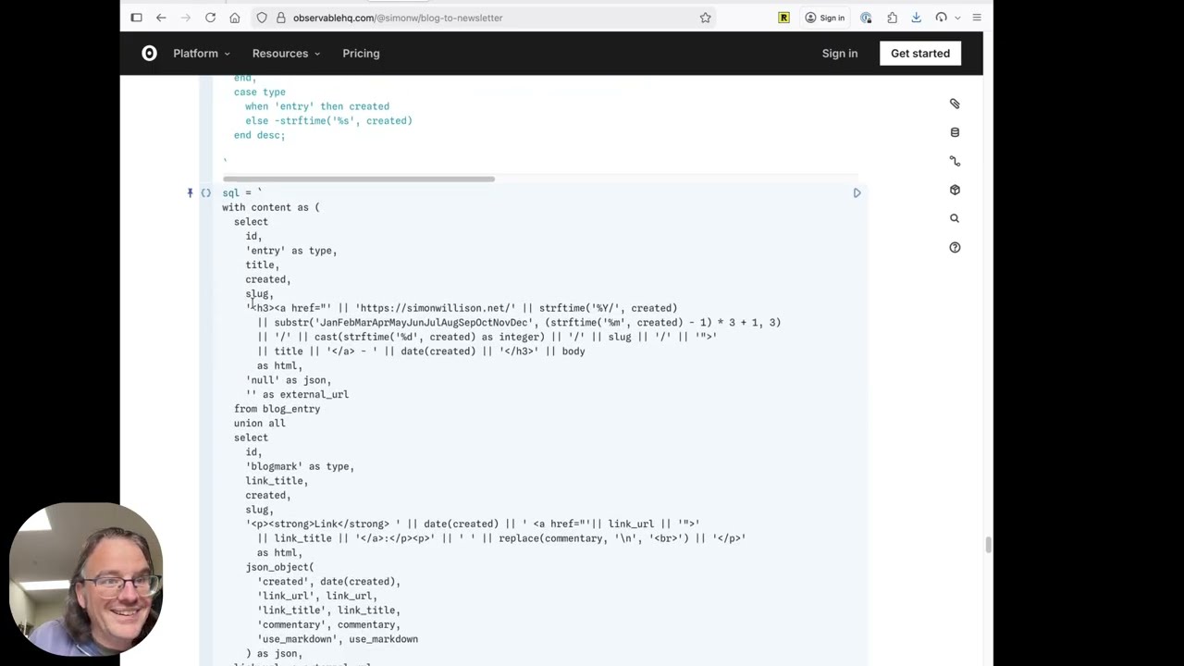
Task: Open the extension icon next to browser Sign in
Action: click(x=866, y=18)
